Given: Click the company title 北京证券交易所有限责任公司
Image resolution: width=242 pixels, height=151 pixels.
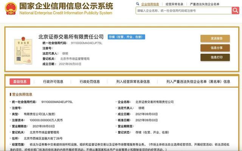Looking at the screenshot, I should [71, 37].
